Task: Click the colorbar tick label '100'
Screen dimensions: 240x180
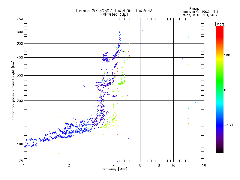Action: (x=227, y=55)
